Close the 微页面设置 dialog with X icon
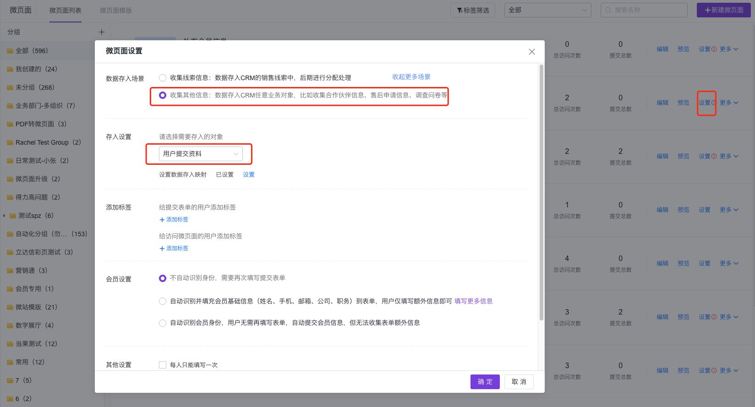Screen dimensions: 755x407 click(531, 52)
